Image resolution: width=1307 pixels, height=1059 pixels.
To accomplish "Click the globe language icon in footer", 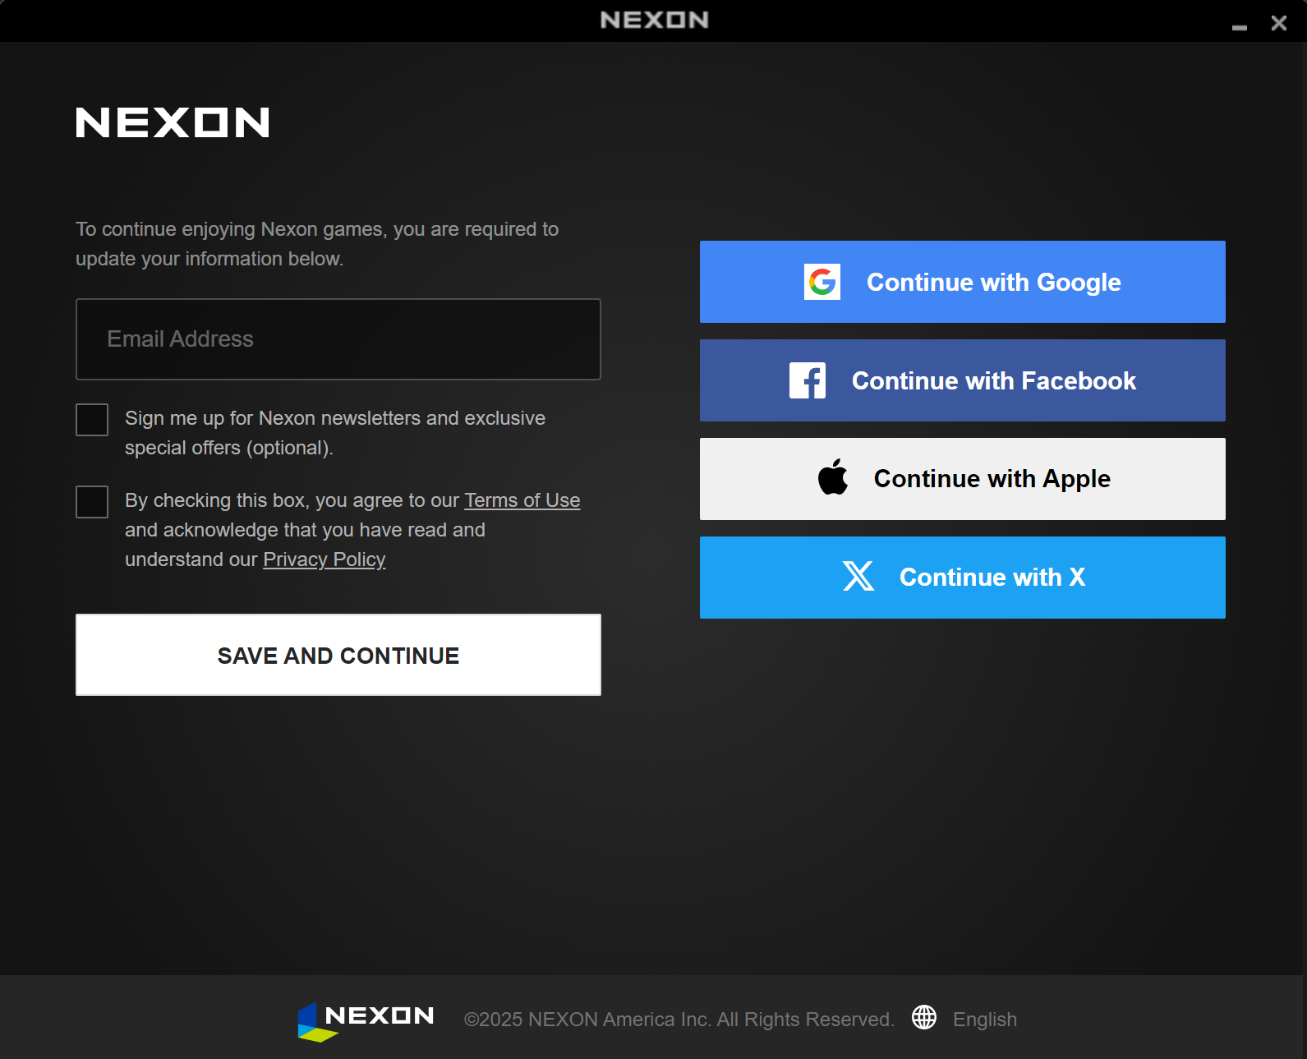I will tap(923, 1017).
